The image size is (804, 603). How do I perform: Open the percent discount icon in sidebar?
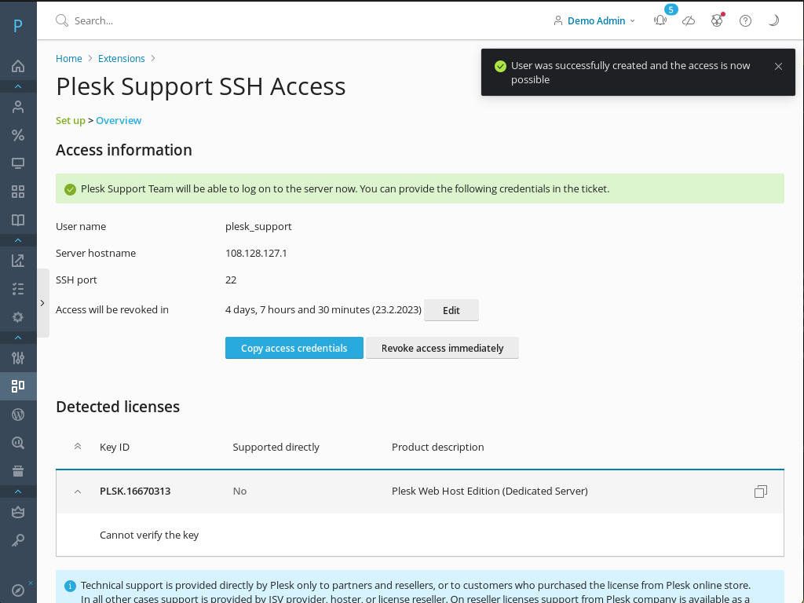[18, 134]
